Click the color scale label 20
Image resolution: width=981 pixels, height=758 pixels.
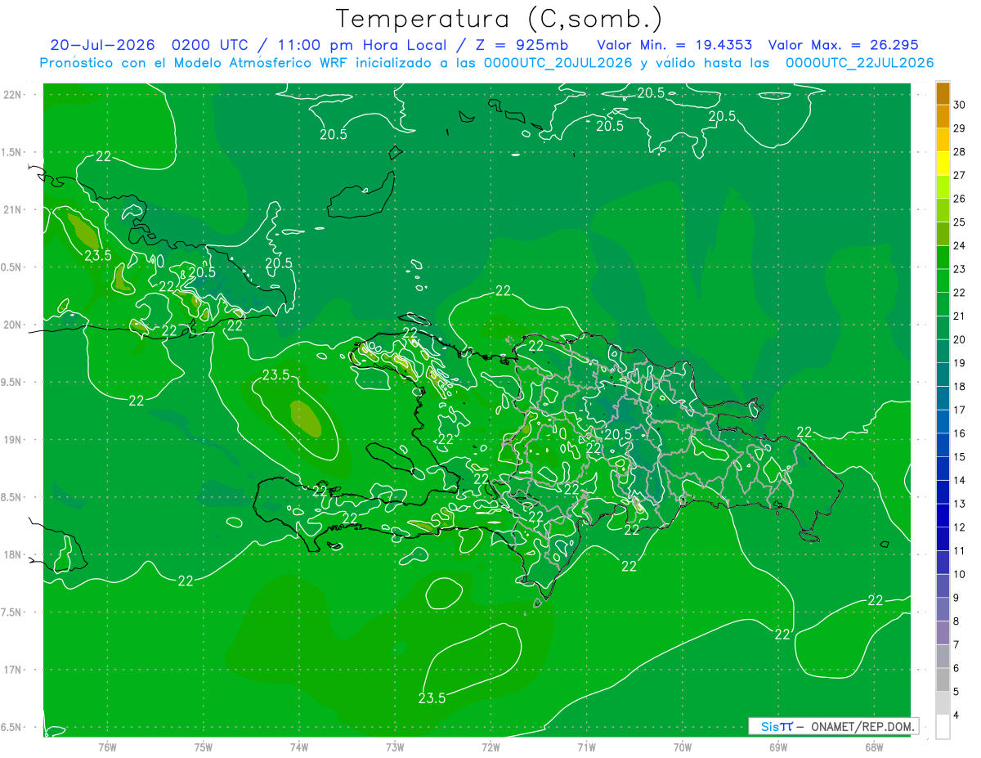(x=960, y=339)
